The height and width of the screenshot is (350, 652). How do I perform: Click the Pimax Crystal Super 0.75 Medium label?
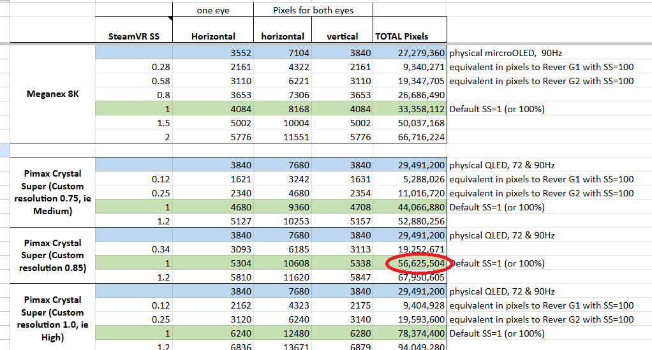53,192
